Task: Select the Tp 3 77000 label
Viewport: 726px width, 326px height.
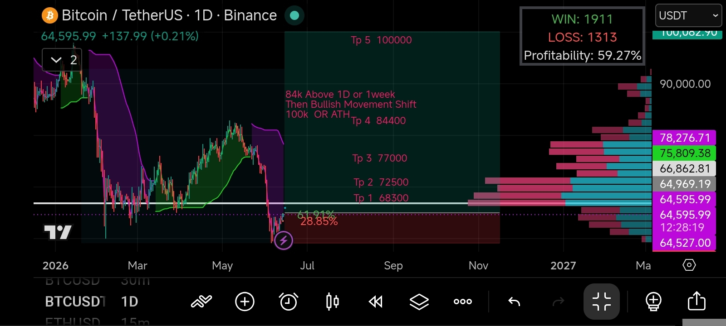Action: (x=379, y=158)
